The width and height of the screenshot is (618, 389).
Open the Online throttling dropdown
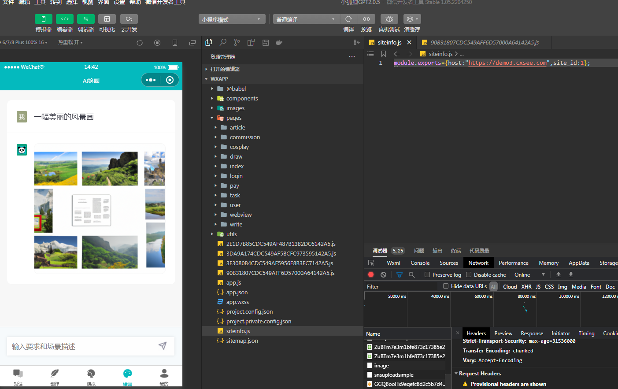pos(530,274)
